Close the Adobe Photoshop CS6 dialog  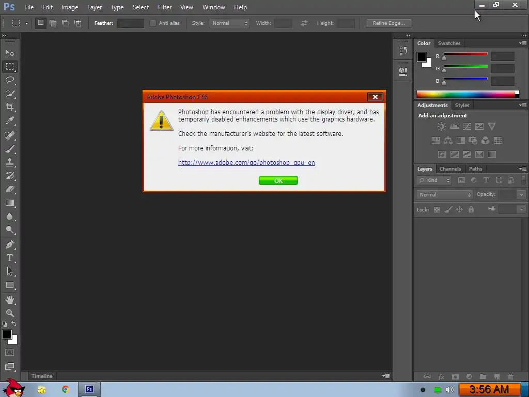click(375, 97)
